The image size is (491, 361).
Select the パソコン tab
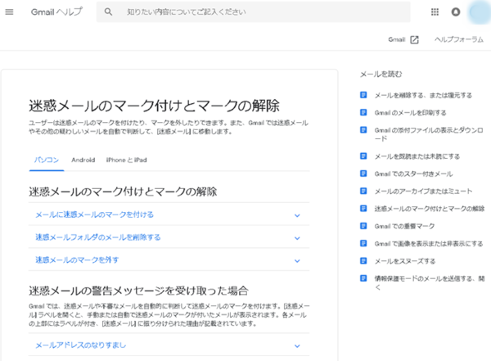tap(46, 160)
